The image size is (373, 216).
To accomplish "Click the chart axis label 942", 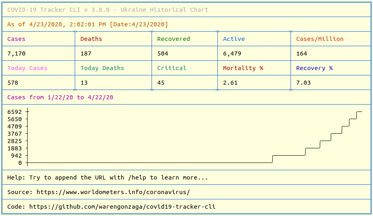I will 16,156.
